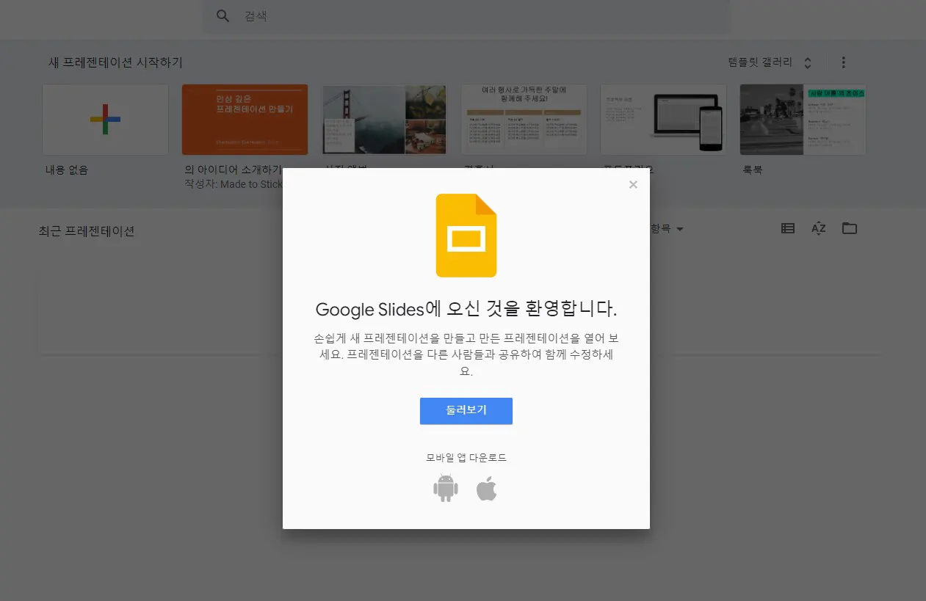Open the photo album bridge template
The width and height of the screenshot is (926, 601).
coord(384,119)
